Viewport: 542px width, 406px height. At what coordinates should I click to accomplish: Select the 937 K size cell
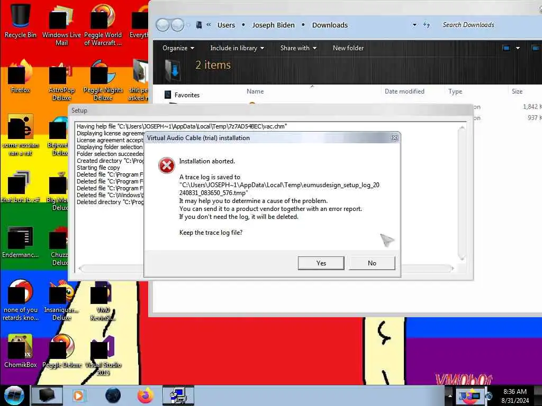(x=534, y=118)
